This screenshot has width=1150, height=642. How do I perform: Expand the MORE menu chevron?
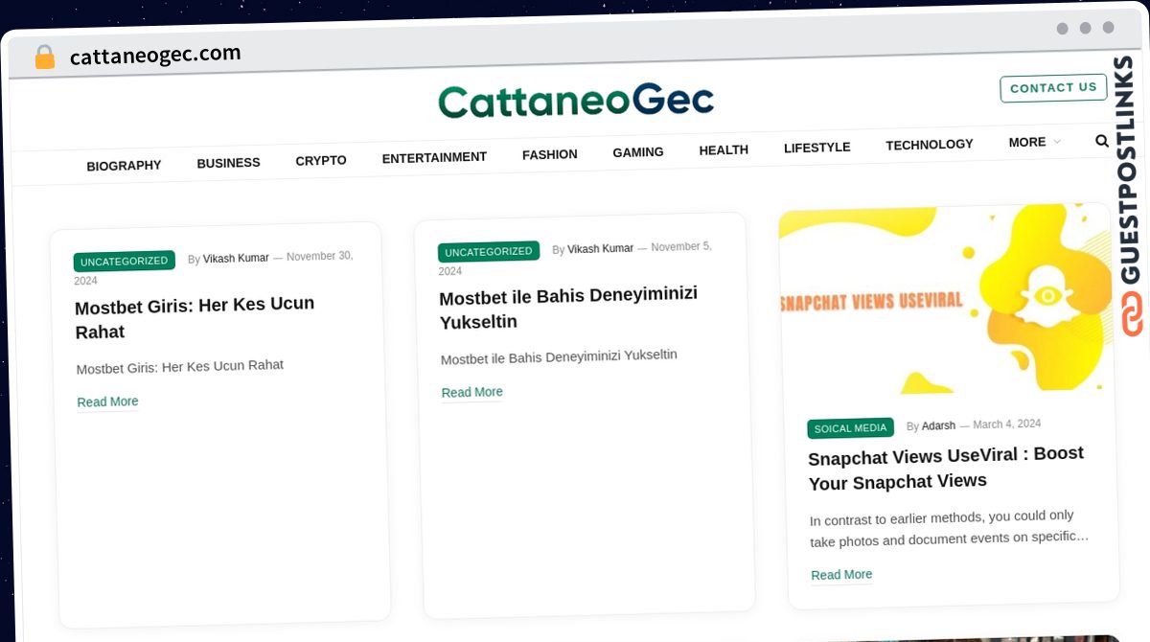[1057, 142]
